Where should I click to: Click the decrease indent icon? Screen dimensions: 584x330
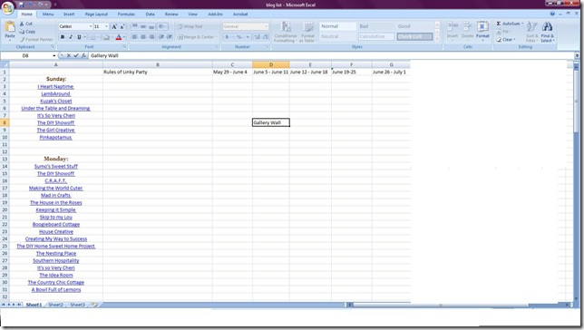click(x=161, y=37)
